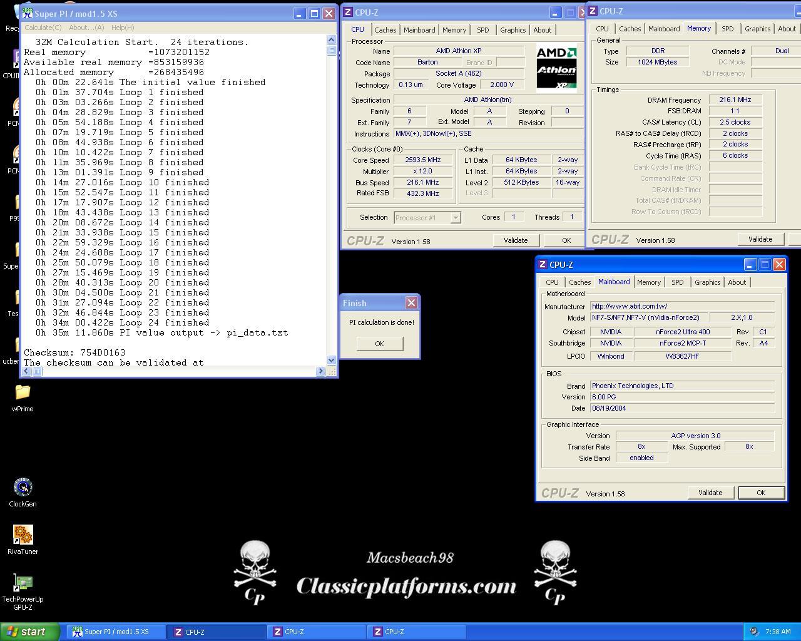Open Graphics tab in CPU-Z Memory window
801x641 pixels.
coord(757,29)
